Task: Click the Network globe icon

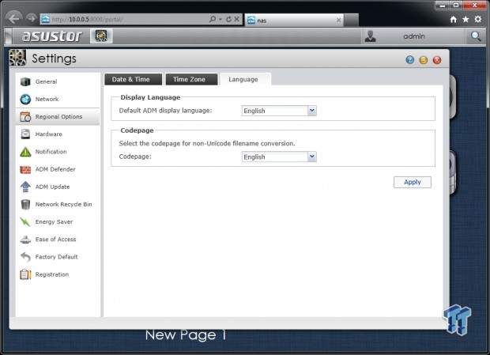Action: point(25,99)
